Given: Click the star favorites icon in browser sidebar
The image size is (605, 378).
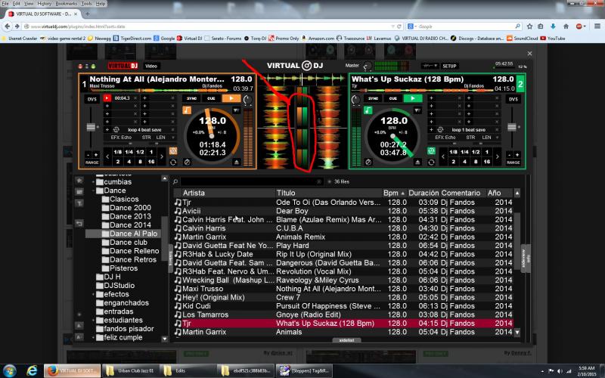Looking at the screenshot, I should pyautogui.click(x=79, y=180).
